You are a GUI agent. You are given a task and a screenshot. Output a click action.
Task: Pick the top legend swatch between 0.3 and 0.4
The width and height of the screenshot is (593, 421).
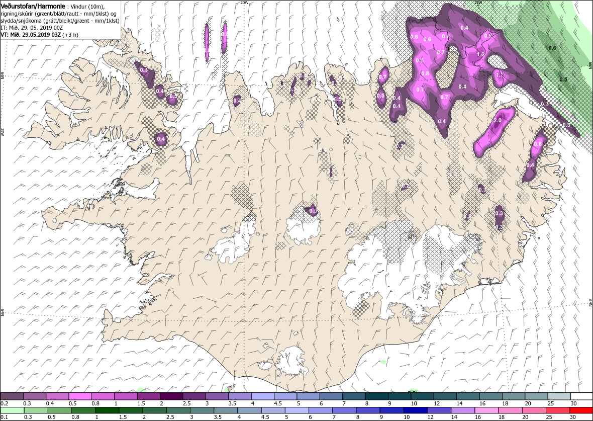click(x=34, y=396)
